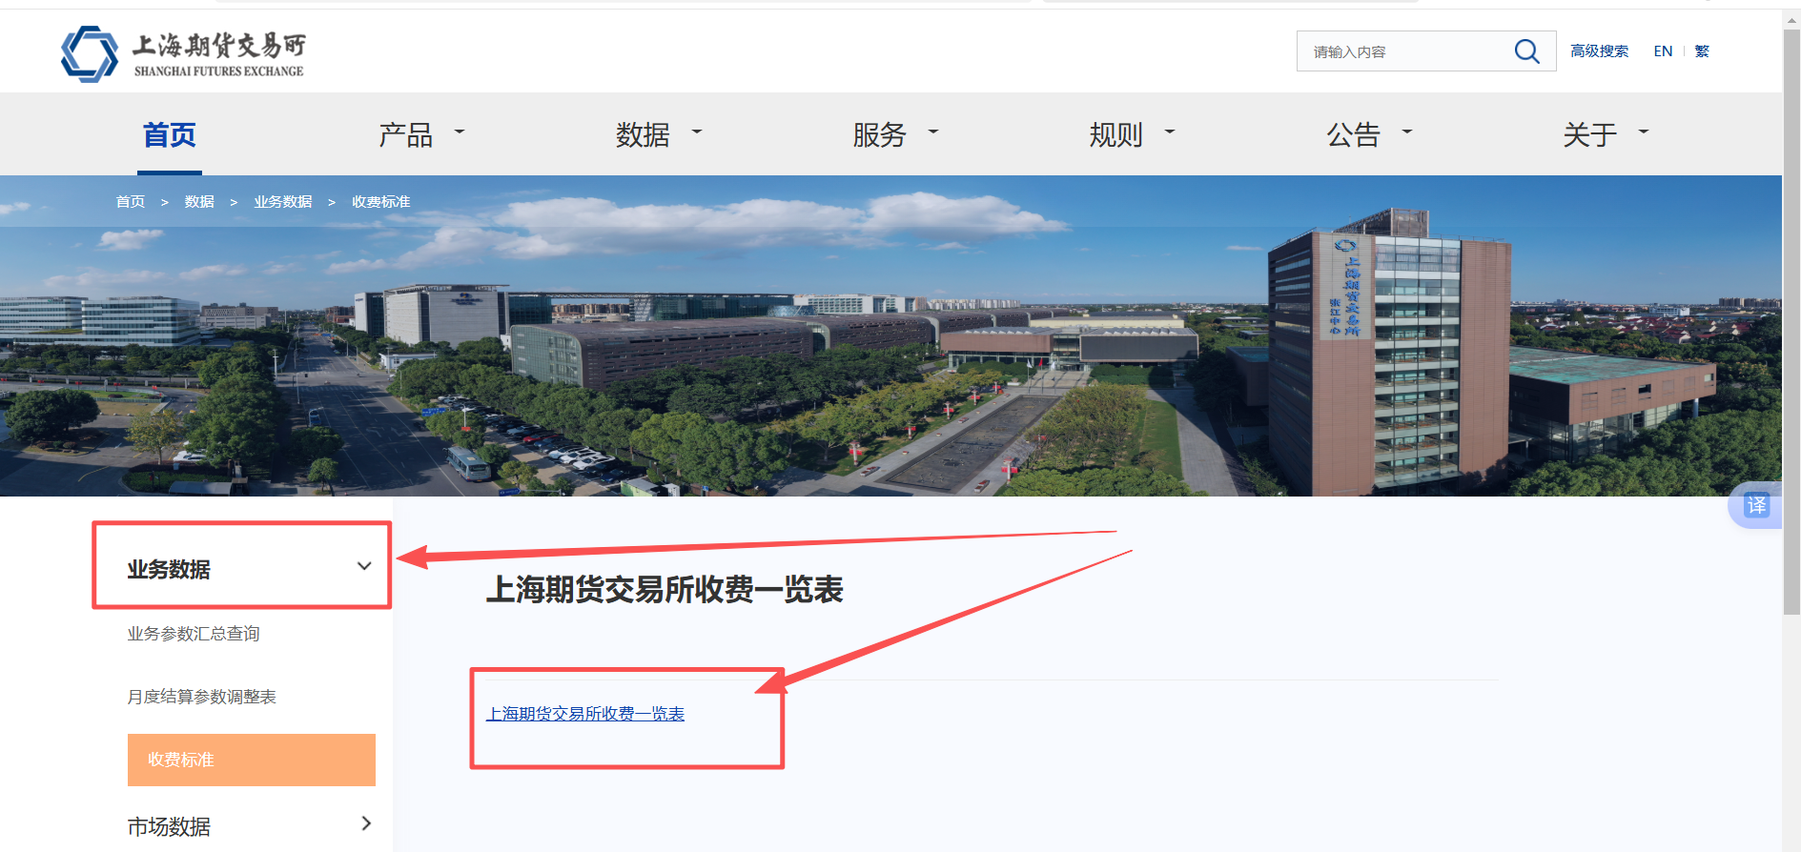Open the 数据 navigation menu
The width and height of the screenshot is (1801, 852).
coord(643,134)
